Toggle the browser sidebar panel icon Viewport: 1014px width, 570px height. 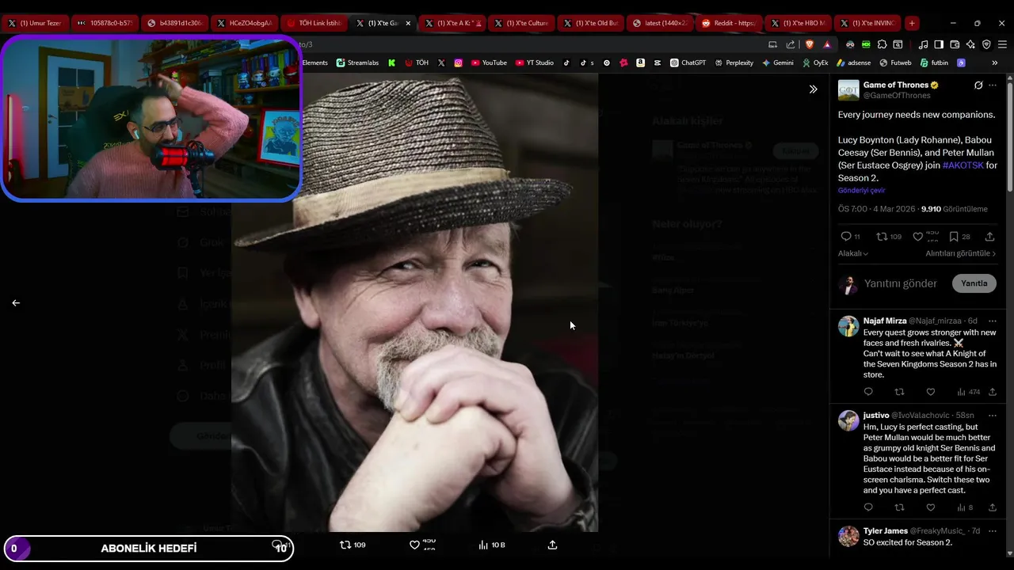pyautogui.click(x=939, y=44)
